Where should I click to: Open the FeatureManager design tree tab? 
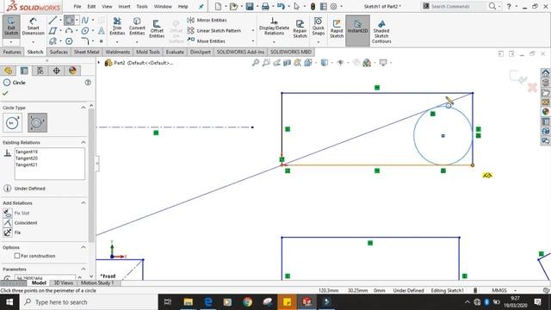tap(8, 71)
